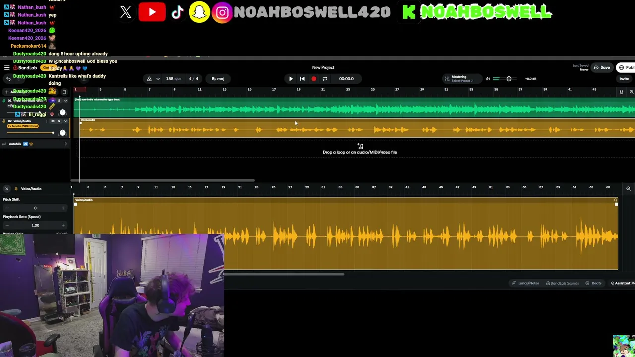Turn the track 01 pan knob
The width and height of the screenshot is (635, 357).
[63, 113]
